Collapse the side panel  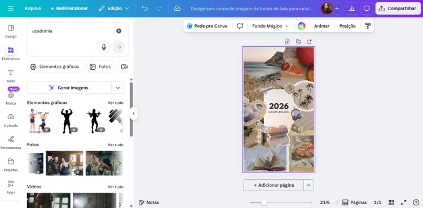click(x=134, y=114)
